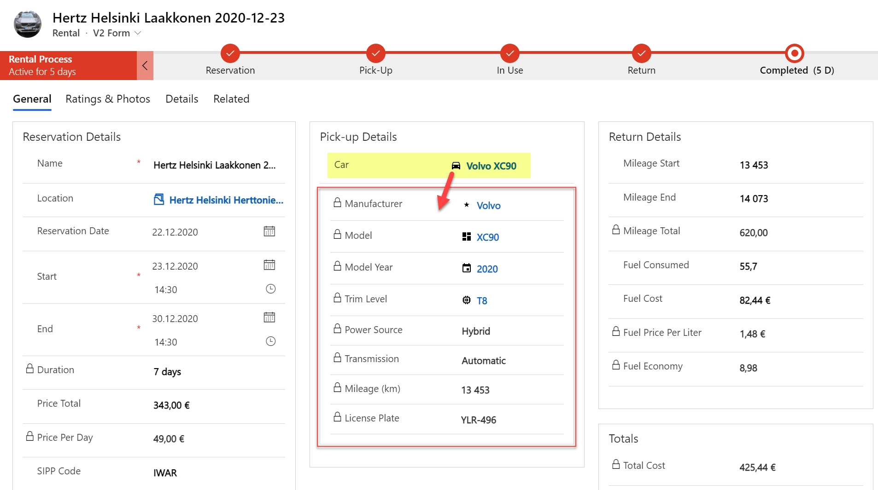Click the license plate value YLR-496
This screenshot has width=878, height=490.
(479, 420)
